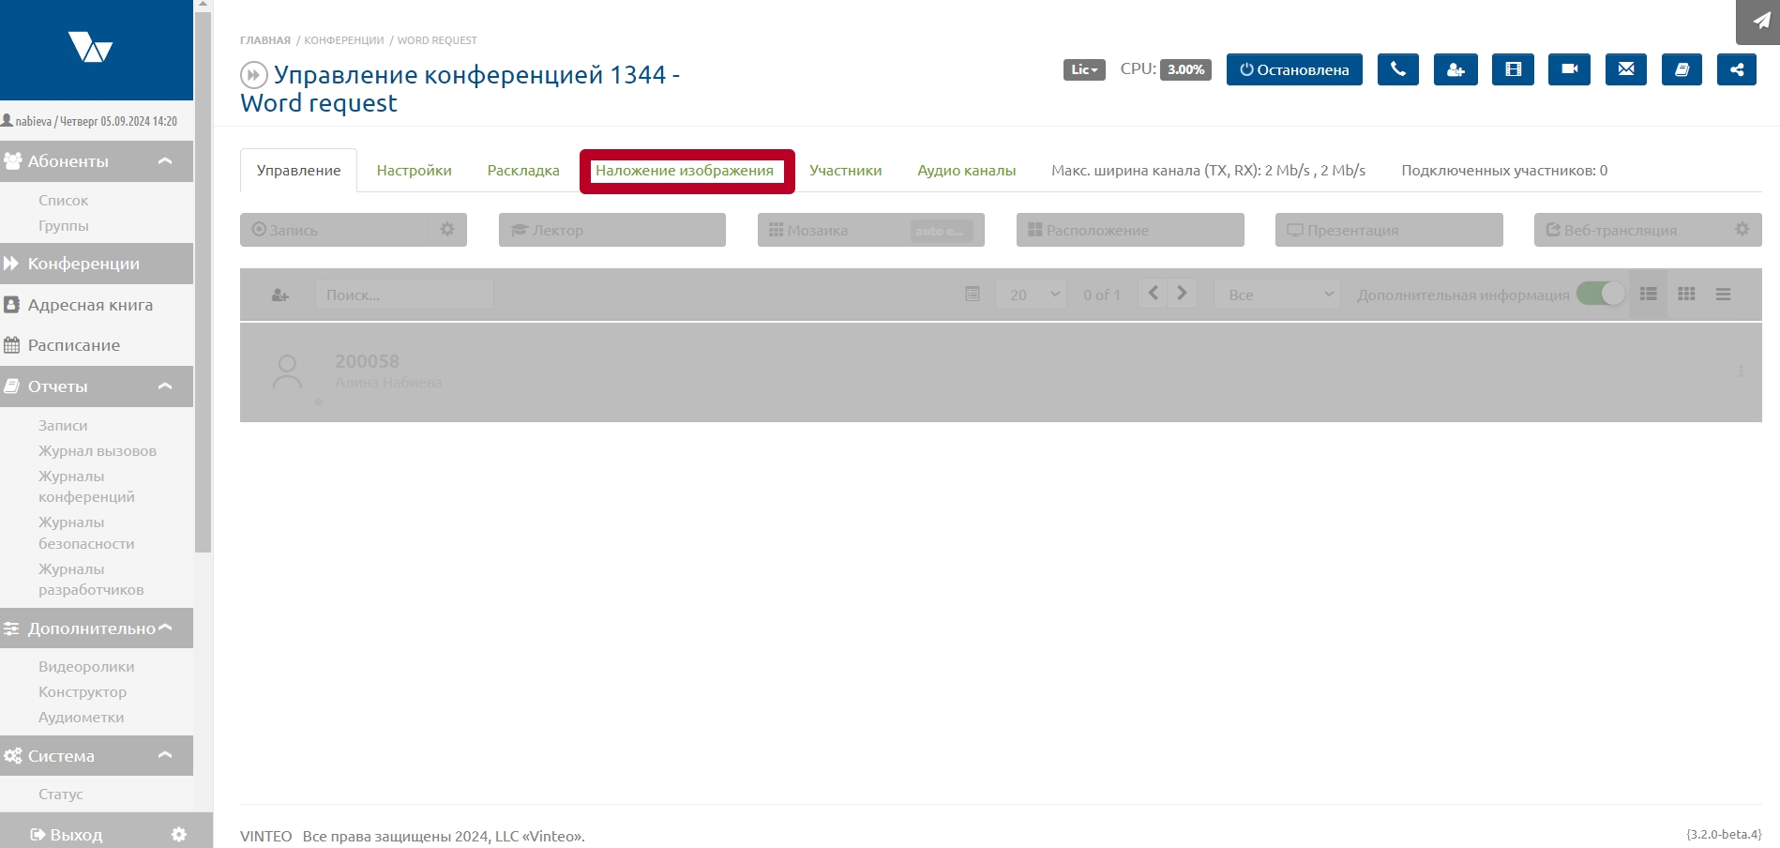The height and width of the screenshot is (848, 1780).
Task: Click the Запись button
Action: [x=335, y=230]
